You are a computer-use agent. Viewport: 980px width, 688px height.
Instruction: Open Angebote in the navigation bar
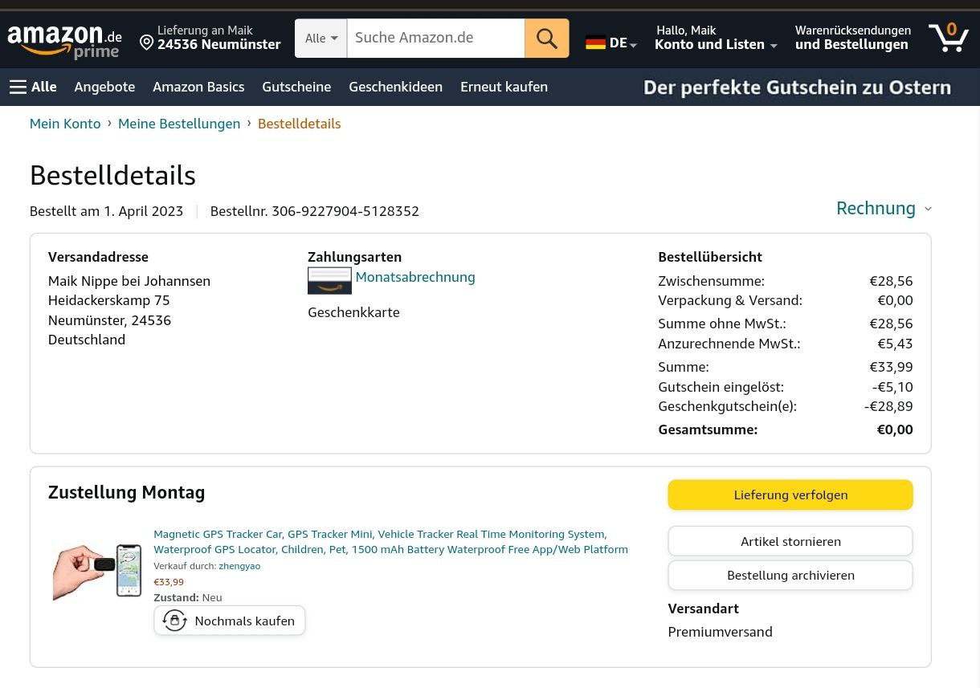point(104,87)
